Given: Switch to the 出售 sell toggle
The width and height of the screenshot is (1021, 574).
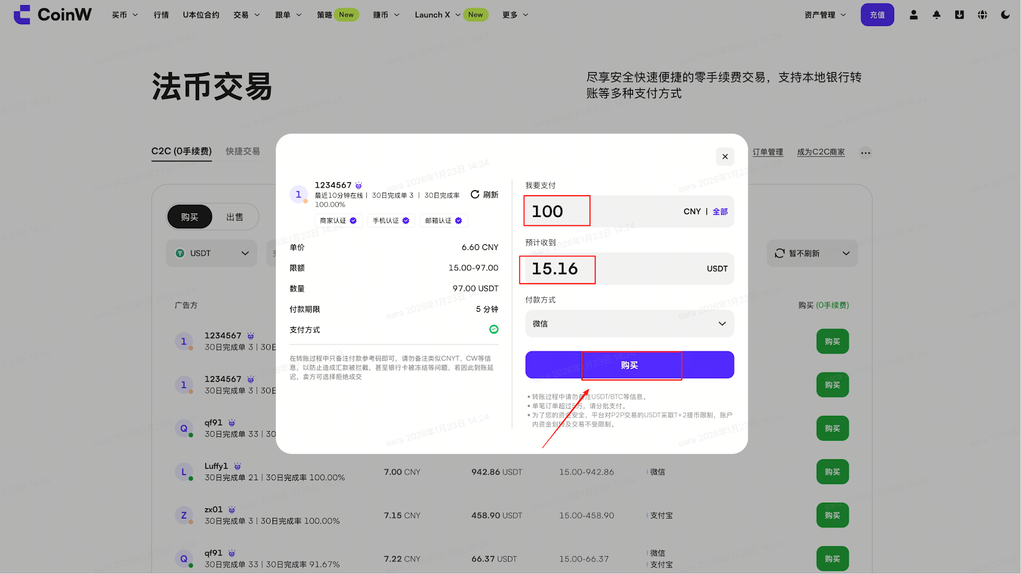Looking at the screenshot, I should 235,217.
